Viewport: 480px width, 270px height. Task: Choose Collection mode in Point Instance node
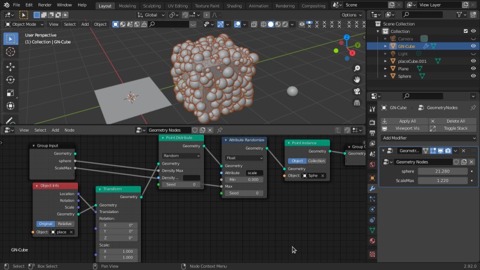316,160
